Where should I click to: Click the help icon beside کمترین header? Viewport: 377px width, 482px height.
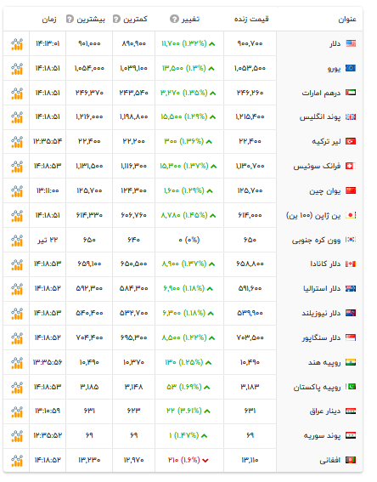click(x=116, y=19)
